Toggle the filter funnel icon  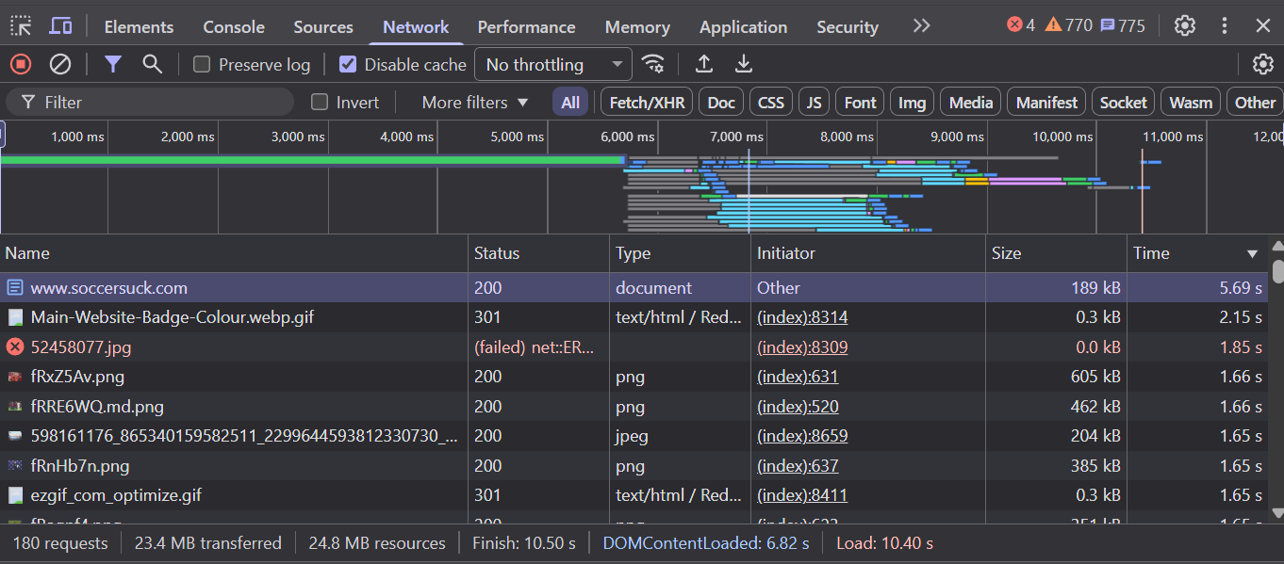point(113,64)
